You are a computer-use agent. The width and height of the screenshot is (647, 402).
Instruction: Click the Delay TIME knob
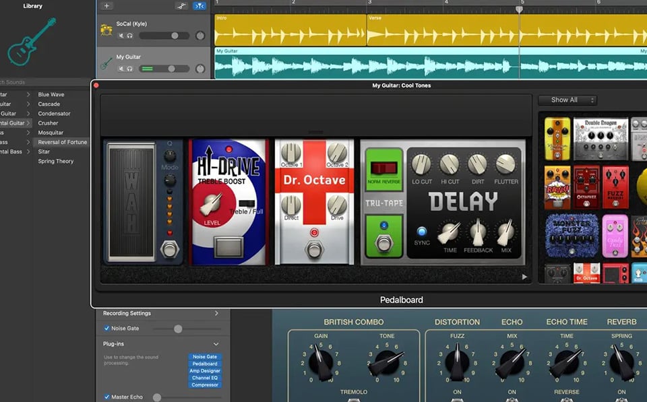(x=449, y=233)
